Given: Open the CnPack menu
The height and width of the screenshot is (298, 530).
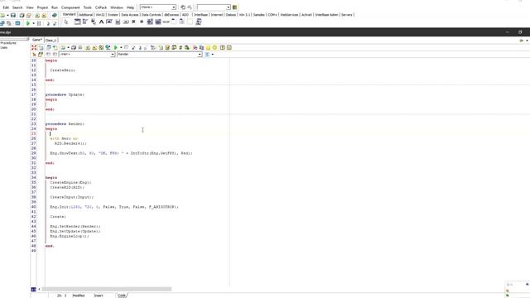Looking at the screenshot, I should [101, 7].
